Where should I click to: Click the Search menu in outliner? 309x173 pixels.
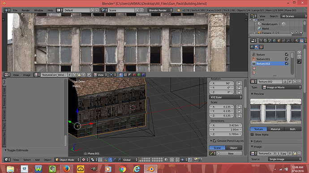pyautogui.click(x=274, y=16)
